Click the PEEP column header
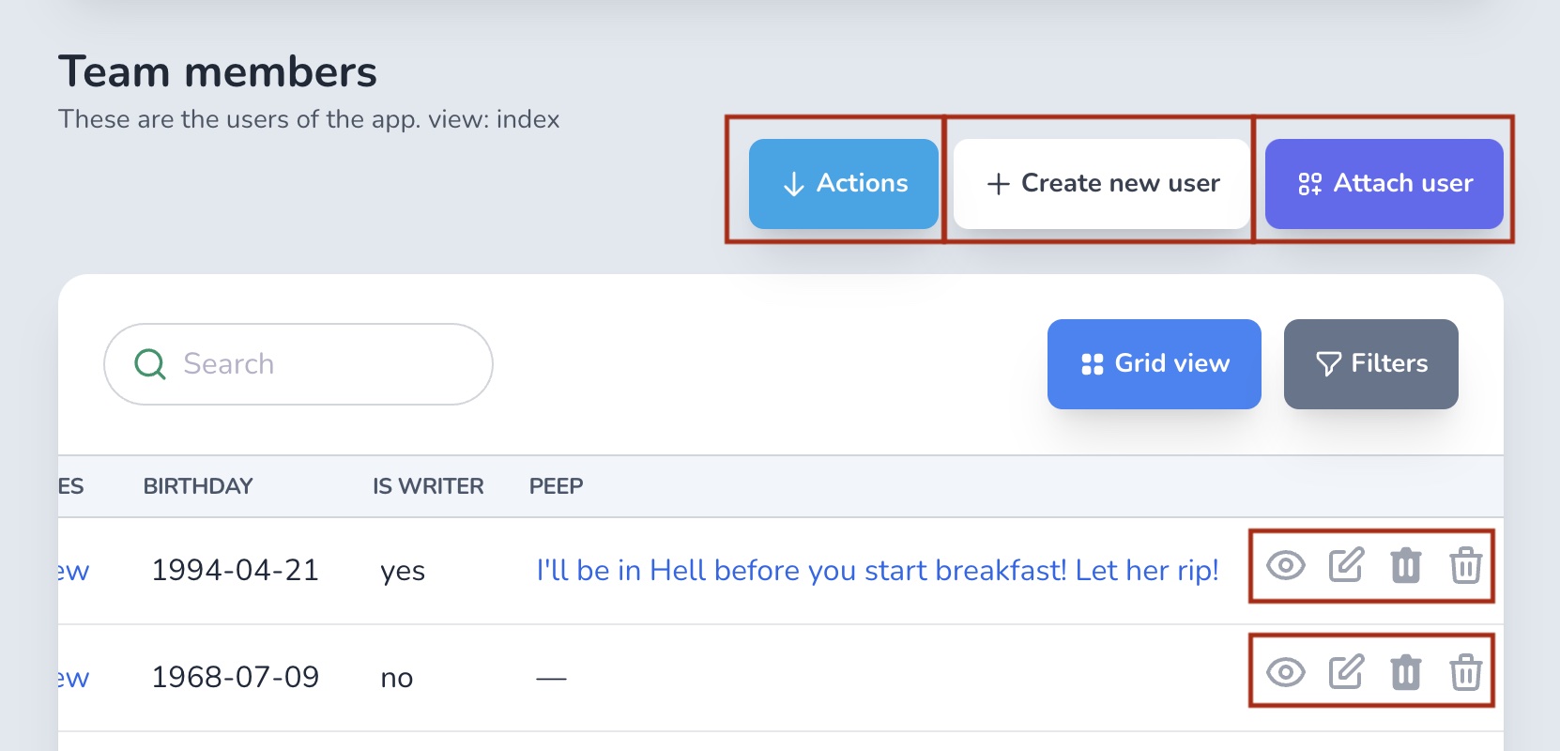This screenshot has height=751, width=1560. point(556,486)
